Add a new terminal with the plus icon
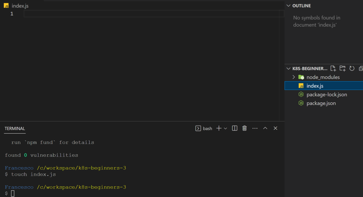Screen dimensions: 363x197 click(219, 128)
